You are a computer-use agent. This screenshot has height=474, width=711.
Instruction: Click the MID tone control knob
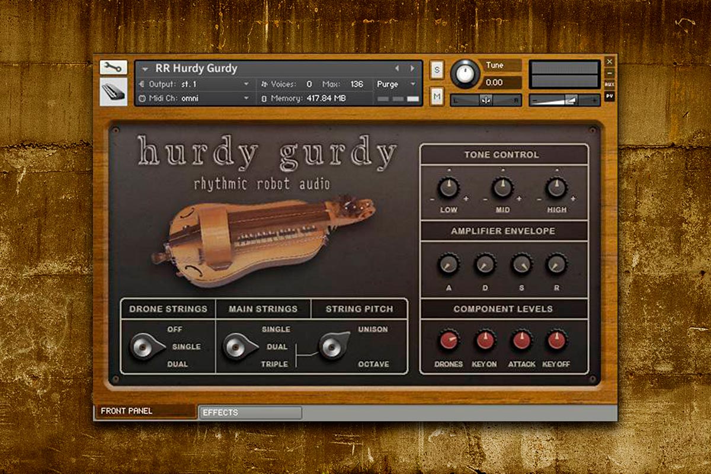coord(502,188)
